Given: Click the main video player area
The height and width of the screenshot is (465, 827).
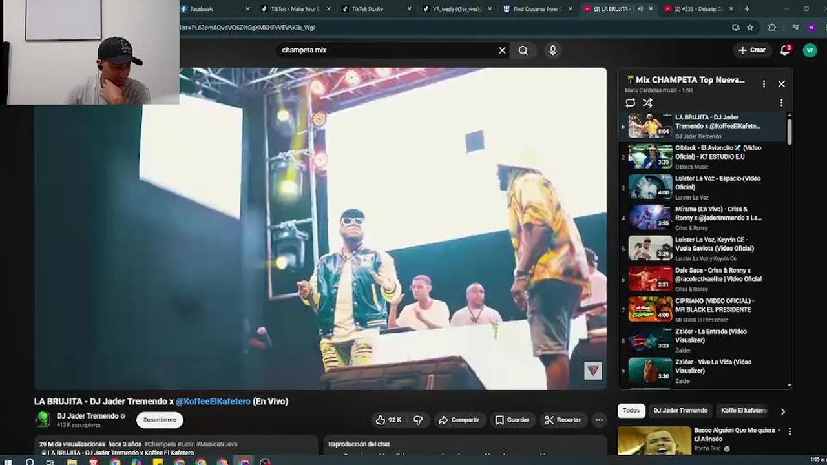Looking at the screenshot, I should (x=320, y=229).
